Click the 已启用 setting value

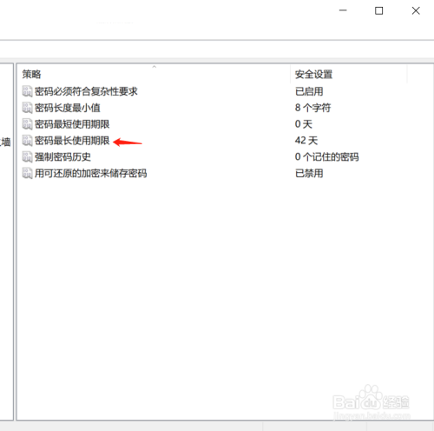pyautogui.click(x=309, y=91)
